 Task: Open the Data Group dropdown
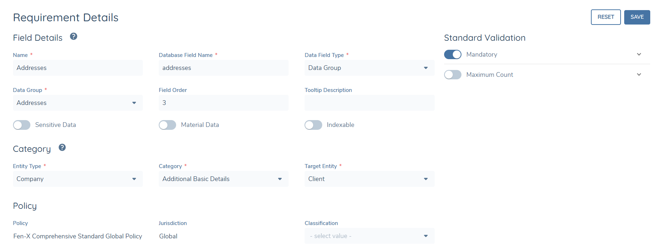[x=78, y=103]
